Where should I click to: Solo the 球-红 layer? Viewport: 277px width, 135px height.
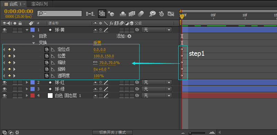pos(15,82)
